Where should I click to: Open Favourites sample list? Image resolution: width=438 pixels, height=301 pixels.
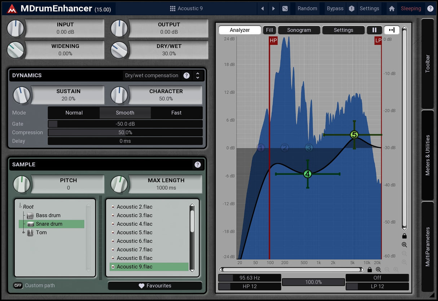pyautogui.click(x=155, y=285)
